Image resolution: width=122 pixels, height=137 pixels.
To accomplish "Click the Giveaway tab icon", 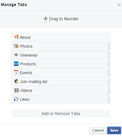I will 16,55.
